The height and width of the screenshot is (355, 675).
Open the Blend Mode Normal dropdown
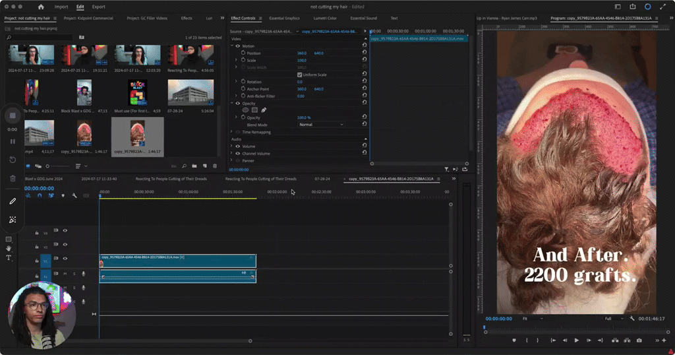[x=321, y=125]
